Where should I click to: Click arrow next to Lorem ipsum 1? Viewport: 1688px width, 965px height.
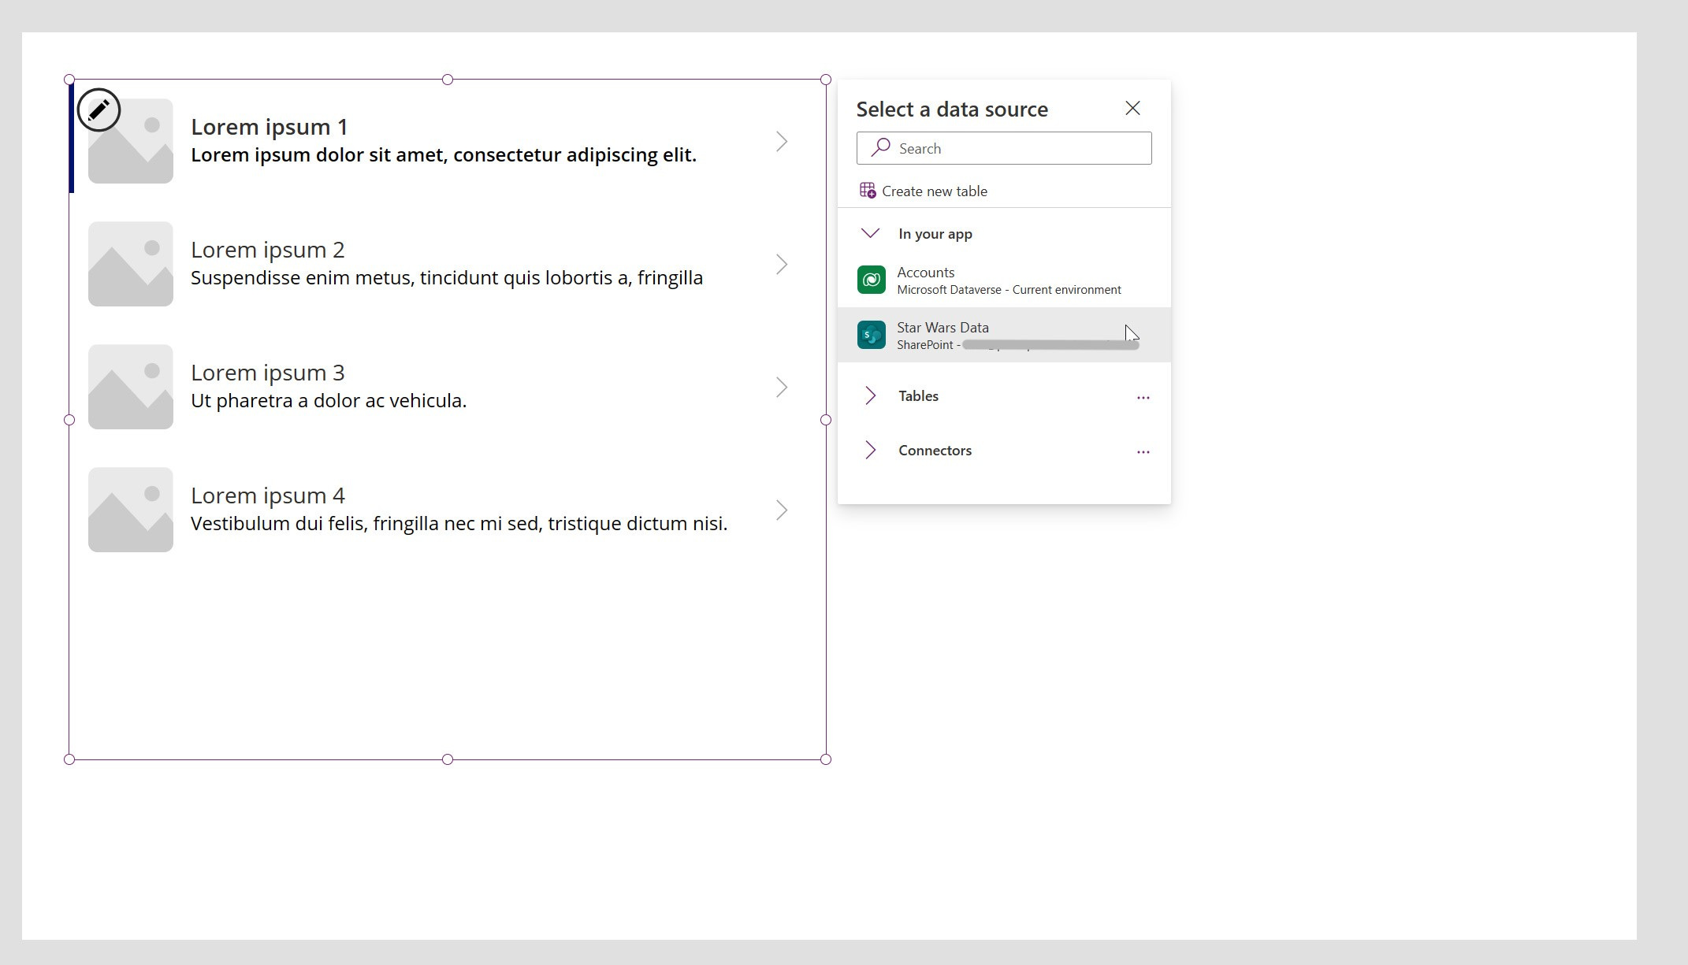click(781, 142)
